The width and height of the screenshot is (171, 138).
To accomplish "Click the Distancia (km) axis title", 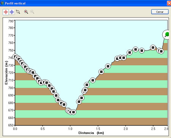I will 91,133.
